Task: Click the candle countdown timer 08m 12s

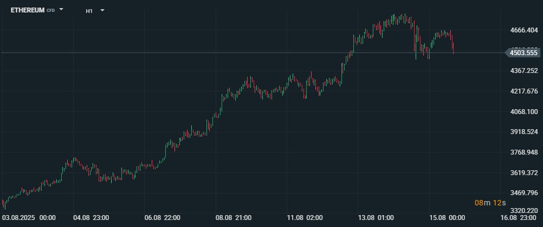Action: pyautogui.click(x=490, y=203)
